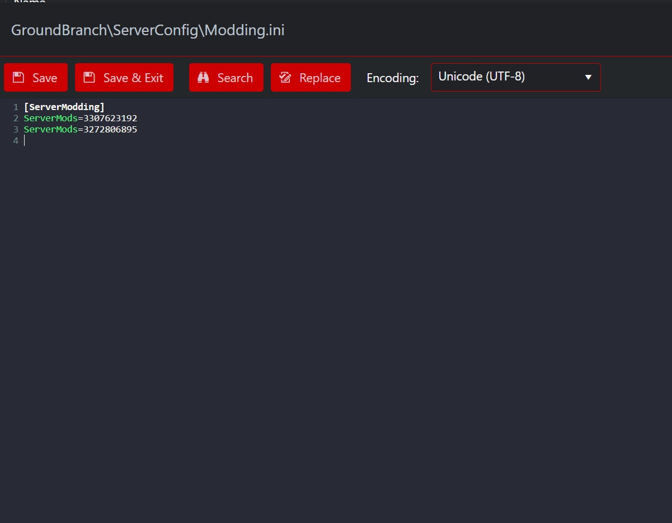The width and height of the screenshot is (672, 523).
Task: Expand the Encoding dropdown arrow
Action: point(588,77)
